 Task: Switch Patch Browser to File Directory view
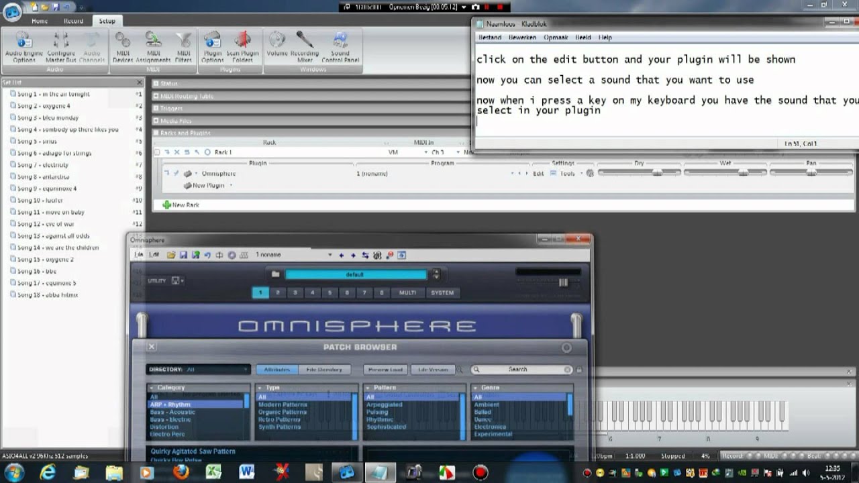point(325,370)
